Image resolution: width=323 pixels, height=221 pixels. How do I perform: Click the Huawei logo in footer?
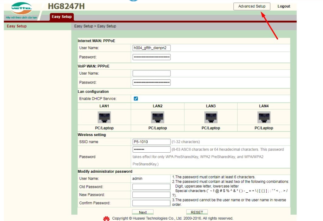pyautogui.click(x=107, y=218)
